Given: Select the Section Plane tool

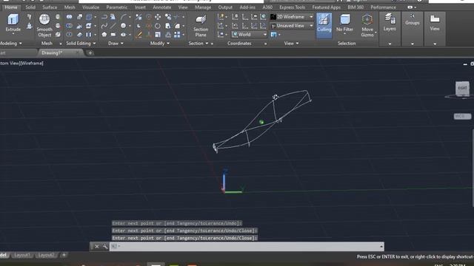Looking at the screenshot, I should pos(201,26).
